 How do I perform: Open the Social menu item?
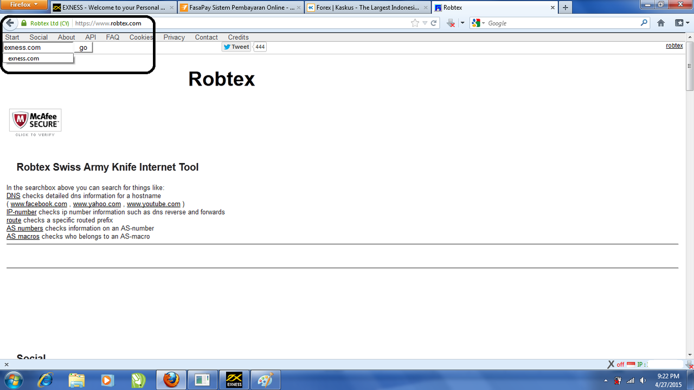[x=38, y=37]
